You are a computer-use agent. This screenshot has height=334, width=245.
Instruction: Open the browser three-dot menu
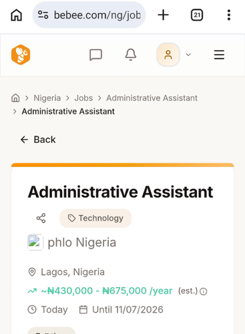229,15
